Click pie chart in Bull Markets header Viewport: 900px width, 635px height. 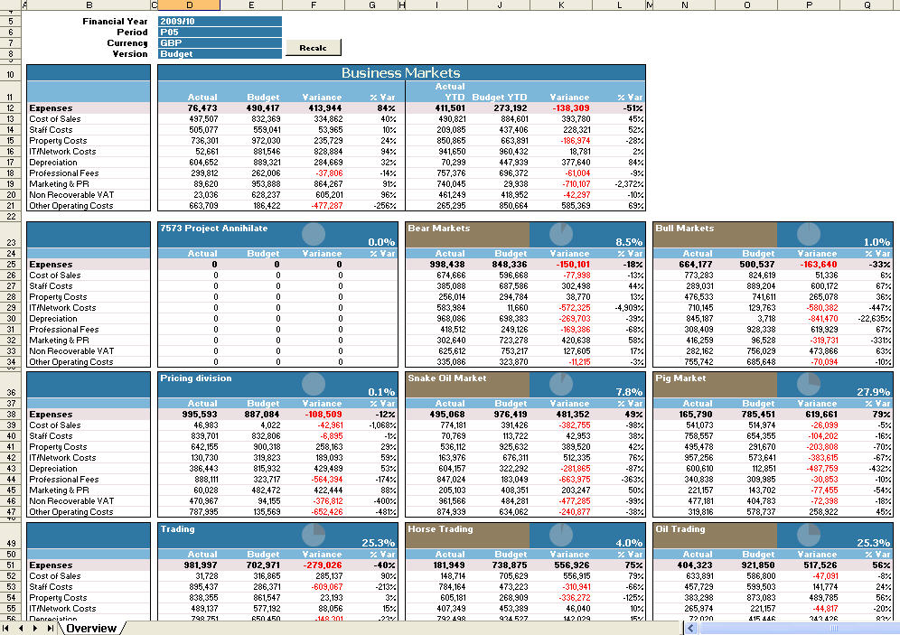[x=809, y=234]
